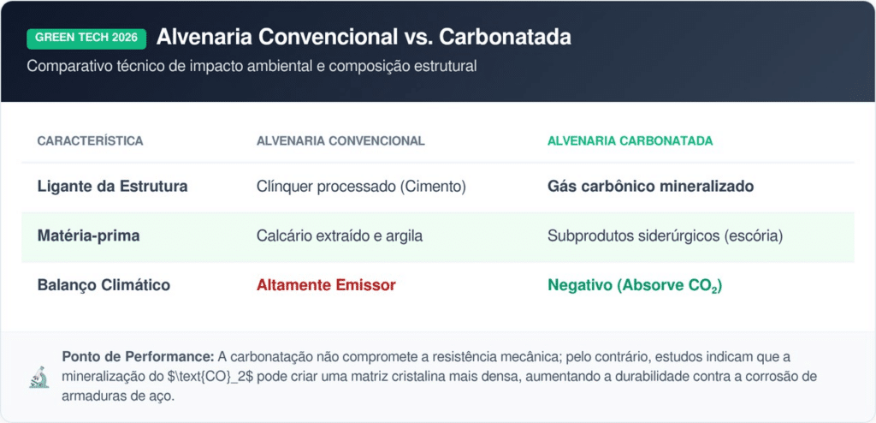This screenshot has width=876, height=423.
Task: Click the Gás carbônico mineralizado cell
Action: coord(650,186)
